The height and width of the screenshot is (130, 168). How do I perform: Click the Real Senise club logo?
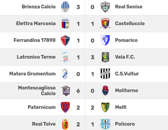coord(105,7)
